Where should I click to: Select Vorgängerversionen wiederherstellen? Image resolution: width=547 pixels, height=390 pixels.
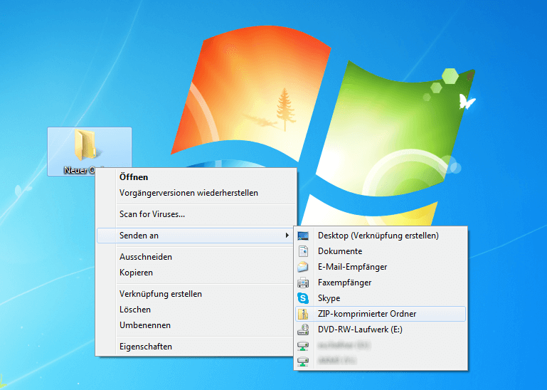pyautogui.click(x=188, y=193)
